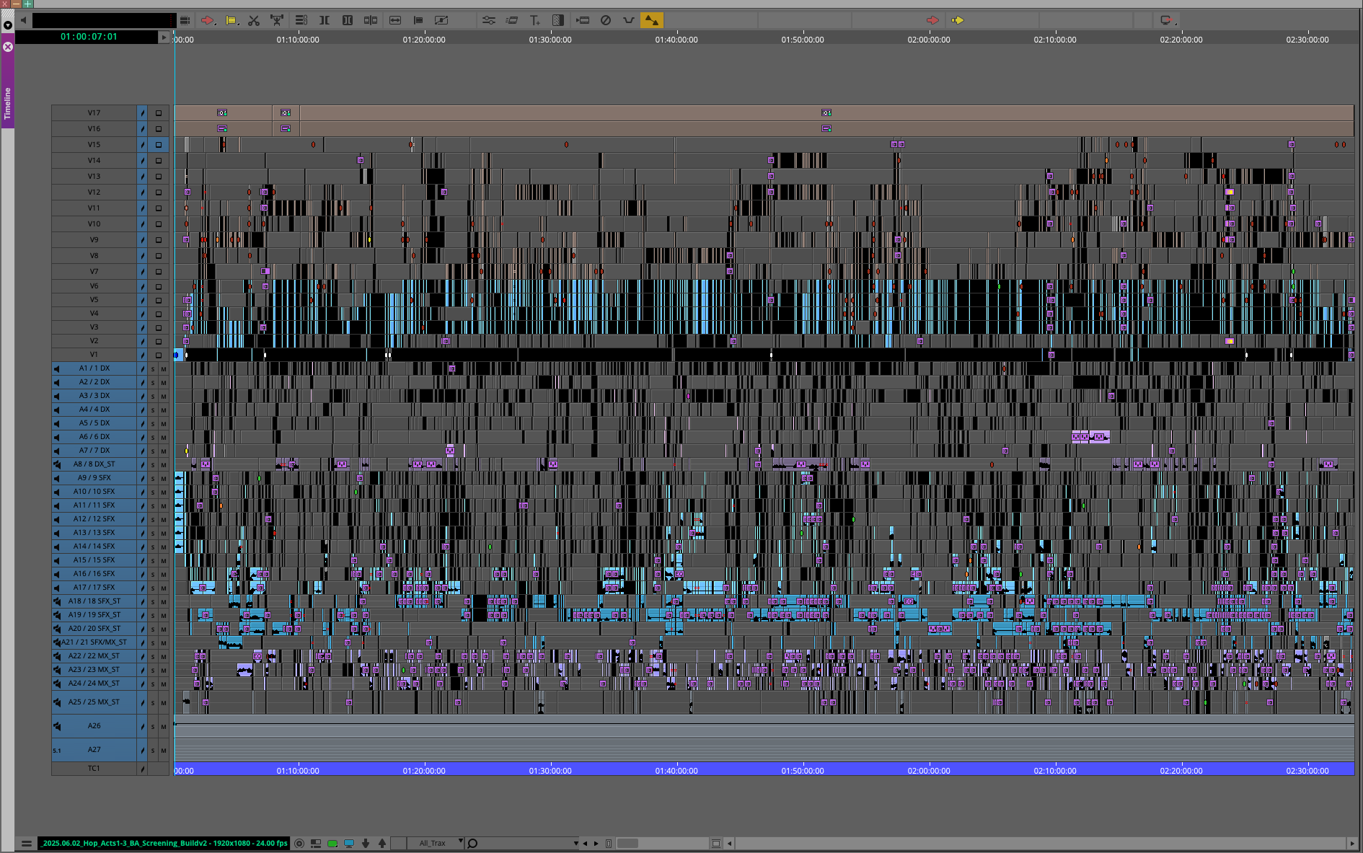Open the Title tool (T+ icon)
Screen dimensions: 1363x853
534,21
